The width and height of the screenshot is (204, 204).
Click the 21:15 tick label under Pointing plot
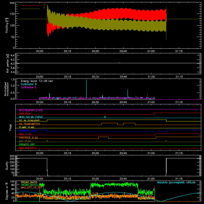coord(179,51)
